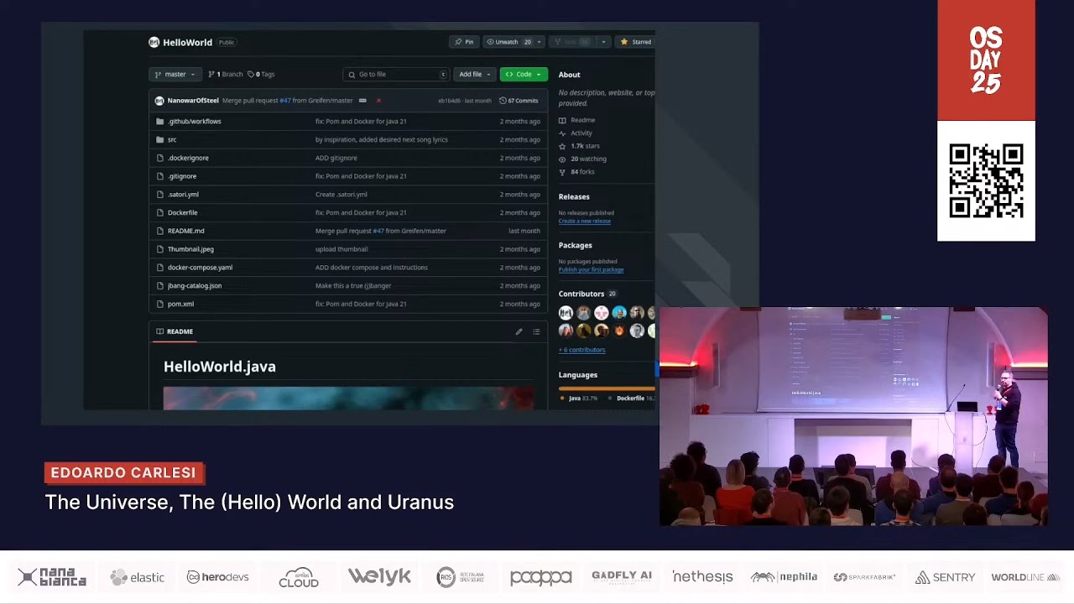1074x604 pixels.
Task: Open the .gitignore file
Action: click(182, 176)
